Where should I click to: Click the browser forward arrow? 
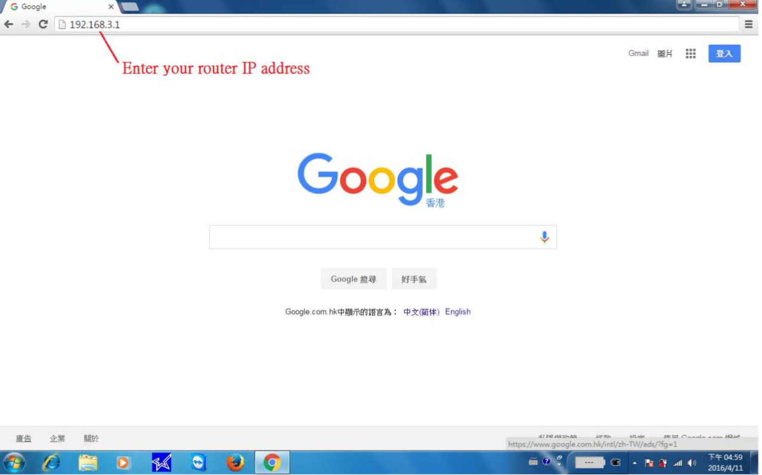(x=26, y=24)
